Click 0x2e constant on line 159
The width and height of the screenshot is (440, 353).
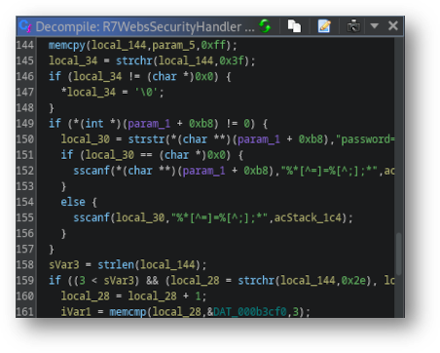[353, 281]
